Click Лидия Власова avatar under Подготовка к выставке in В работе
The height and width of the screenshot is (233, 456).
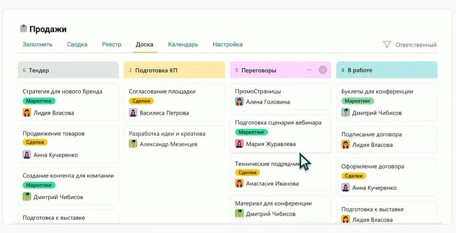346,219
